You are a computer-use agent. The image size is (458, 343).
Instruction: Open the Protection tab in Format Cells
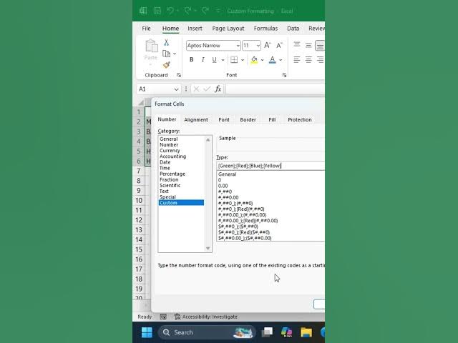coord(300,119)
